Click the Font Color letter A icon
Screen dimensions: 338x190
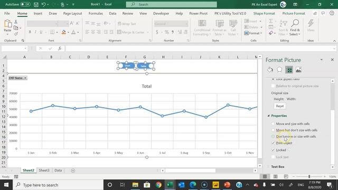73,32
